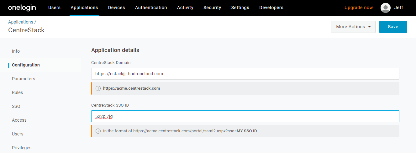Open the Applications top menu

coord(84,8)
